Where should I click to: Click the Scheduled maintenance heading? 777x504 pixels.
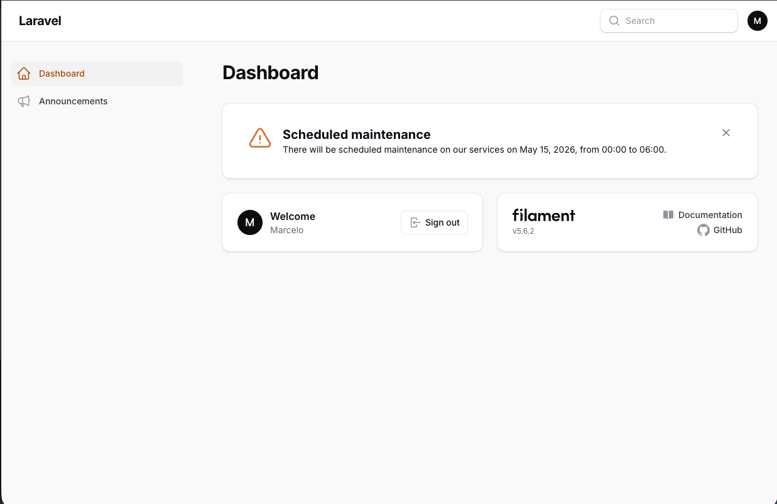(357, 134)
